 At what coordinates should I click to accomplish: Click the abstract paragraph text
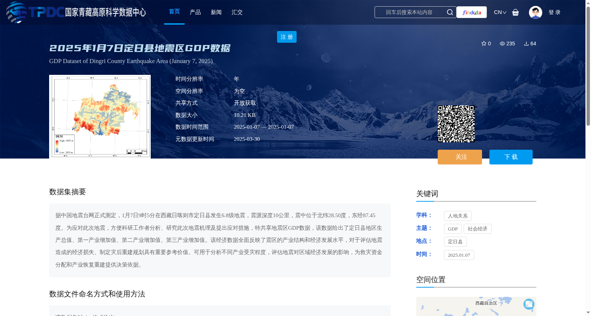220,240
